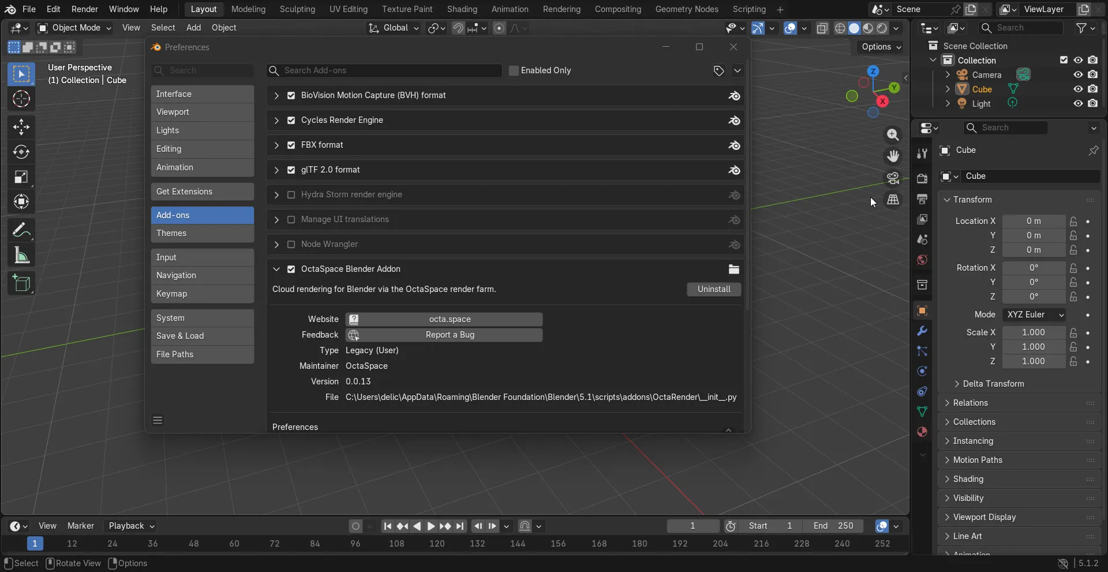Open the Material properties tab icon
The width and height of the screenshot is (1108, 572).
(x=922, y=432)
